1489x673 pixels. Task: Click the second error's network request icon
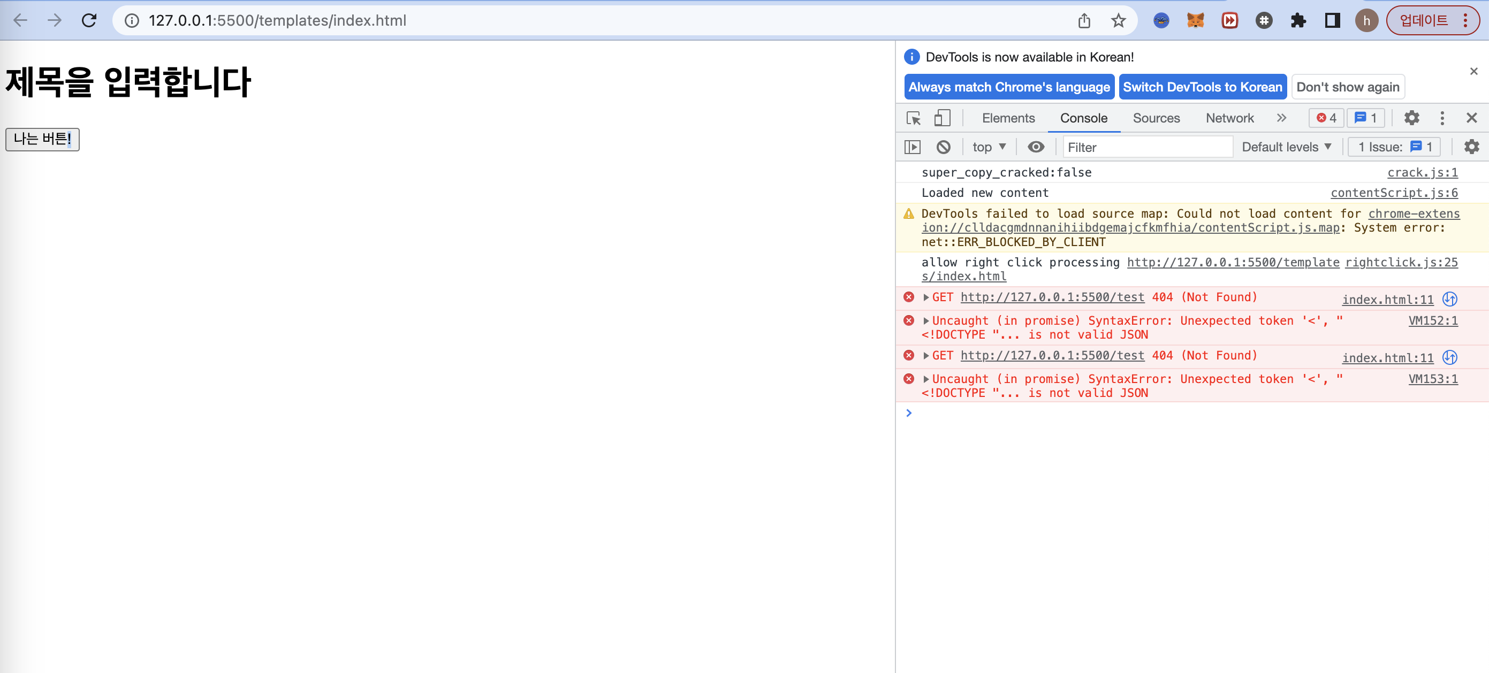point(1450,357)
